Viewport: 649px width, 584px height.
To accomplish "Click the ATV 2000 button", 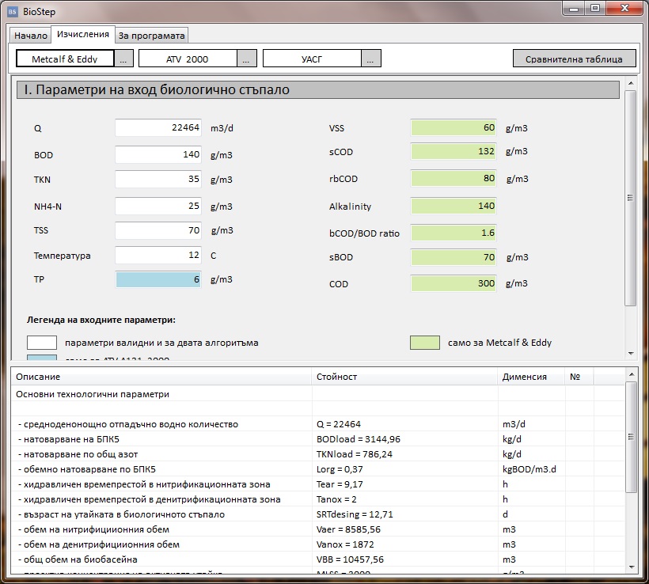I will [x=188, y=59].
